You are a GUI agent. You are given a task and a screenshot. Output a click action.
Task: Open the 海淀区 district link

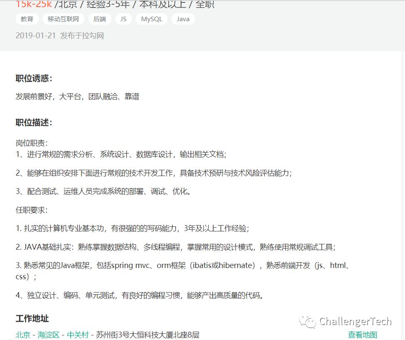pos(49,335)
